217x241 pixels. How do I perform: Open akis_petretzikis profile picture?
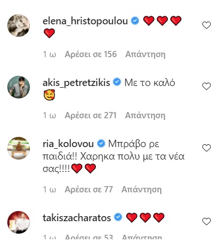point(19,87)
